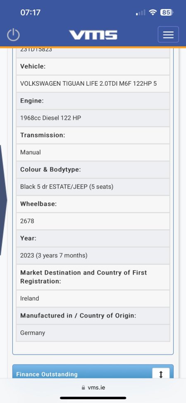Tap the 2023 year value row
This screenshot has width=186, height=403.
tap(93, 255)
